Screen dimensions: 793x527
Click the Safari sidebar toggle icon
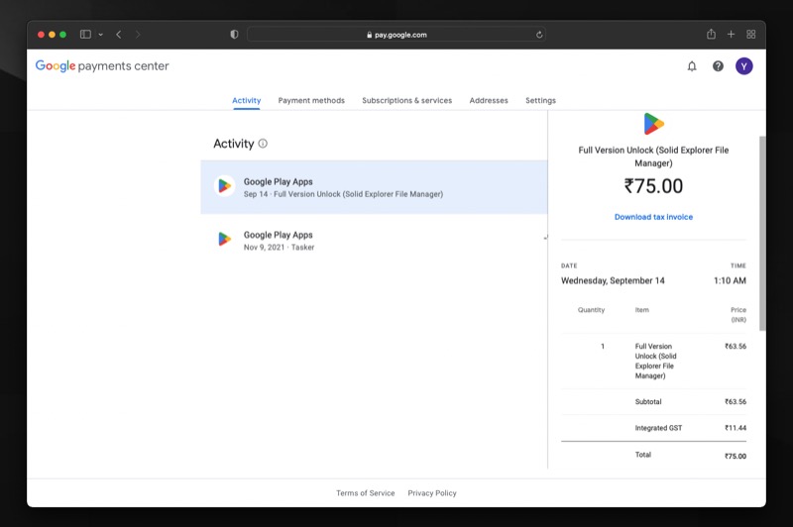coord(85,35)
